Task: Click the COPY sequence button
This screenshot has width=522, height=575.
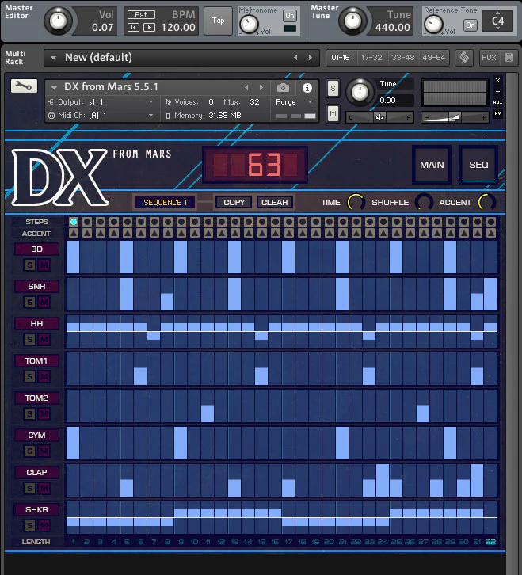Action: click(x=234, y=203)
